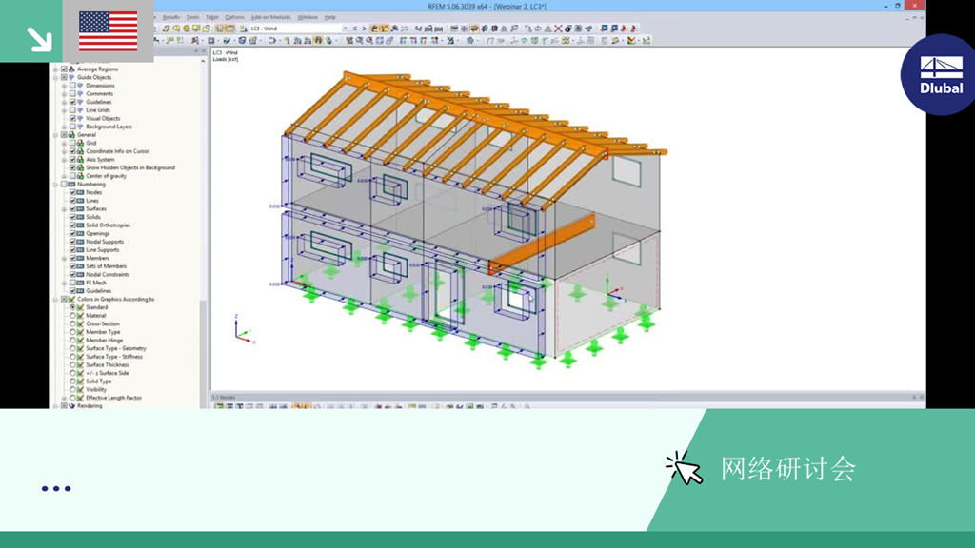Uncheck Axis System checkbox
The width and height of the screenshot is (975, 548).
72,160
